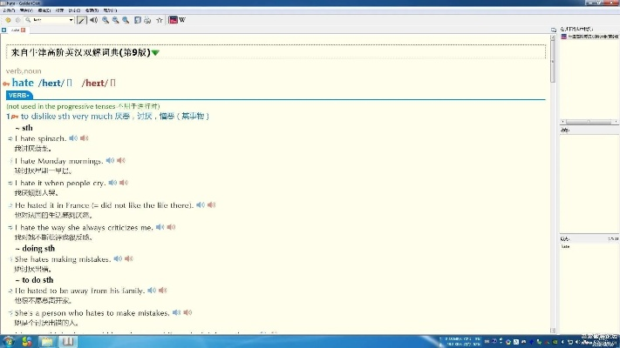Play red audio for He hated it in France
This screenshot has height=348, width=620.
(x=212, y=204)
